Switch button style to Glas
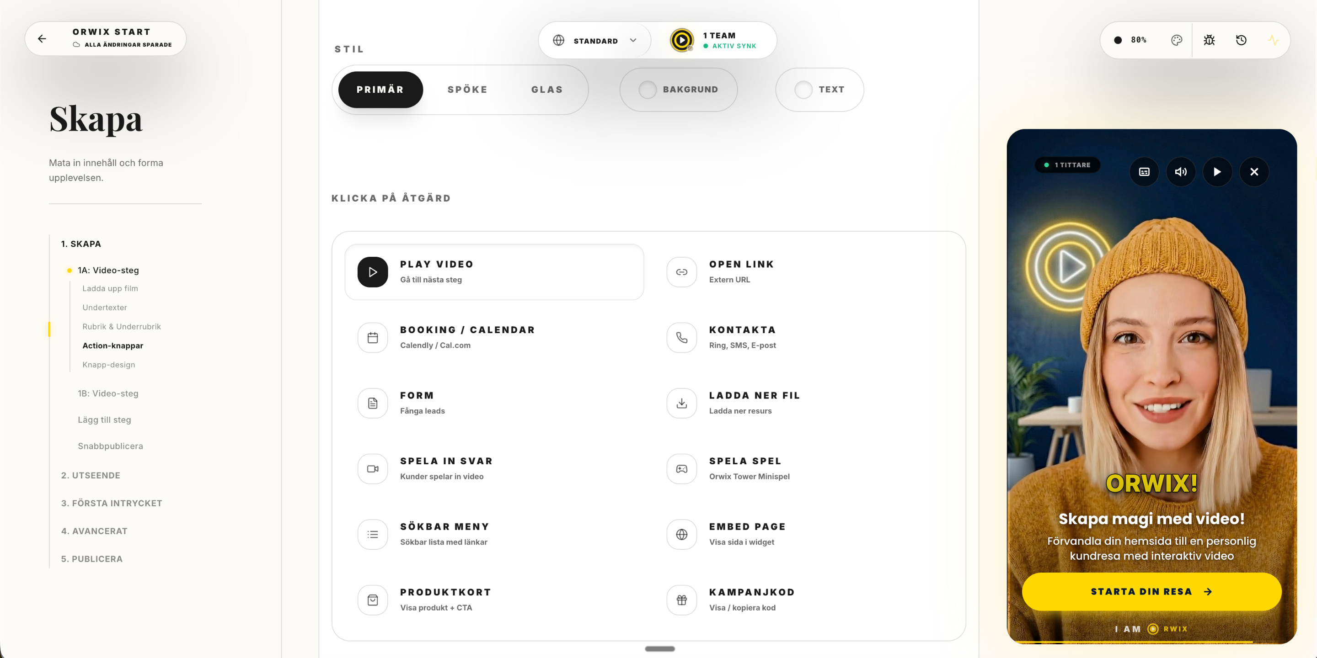Screen dimensions: 1317x658 (546, 90)
